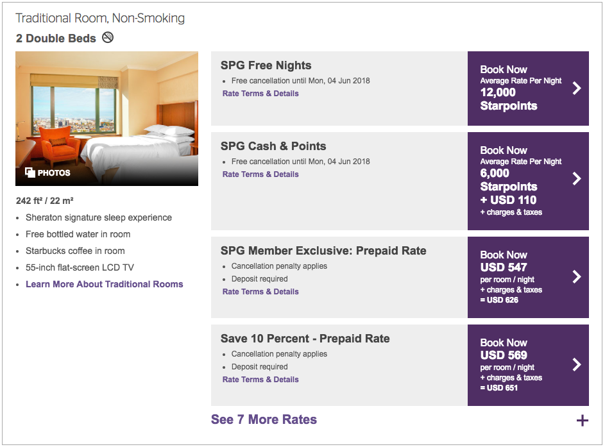Click the arrow on the USD 569 booking
Image resolution: width=605 pixels, height=447 pixels.
(x=576, y=364)
